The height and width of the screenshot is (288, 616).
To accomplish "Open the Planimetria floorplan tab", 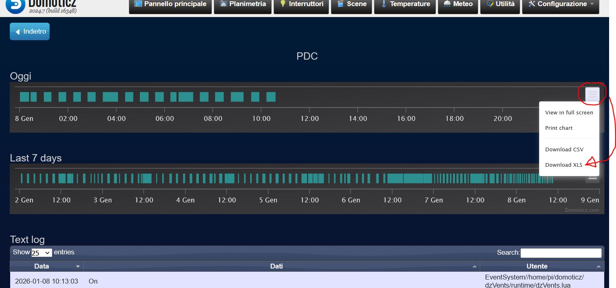I will point(243,5).
